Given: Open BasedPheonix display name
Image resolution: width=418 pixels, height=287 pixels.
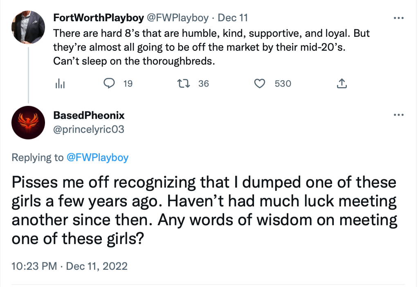Looking at the screenshot, I should pyautogui.click(x=89, y=115).
